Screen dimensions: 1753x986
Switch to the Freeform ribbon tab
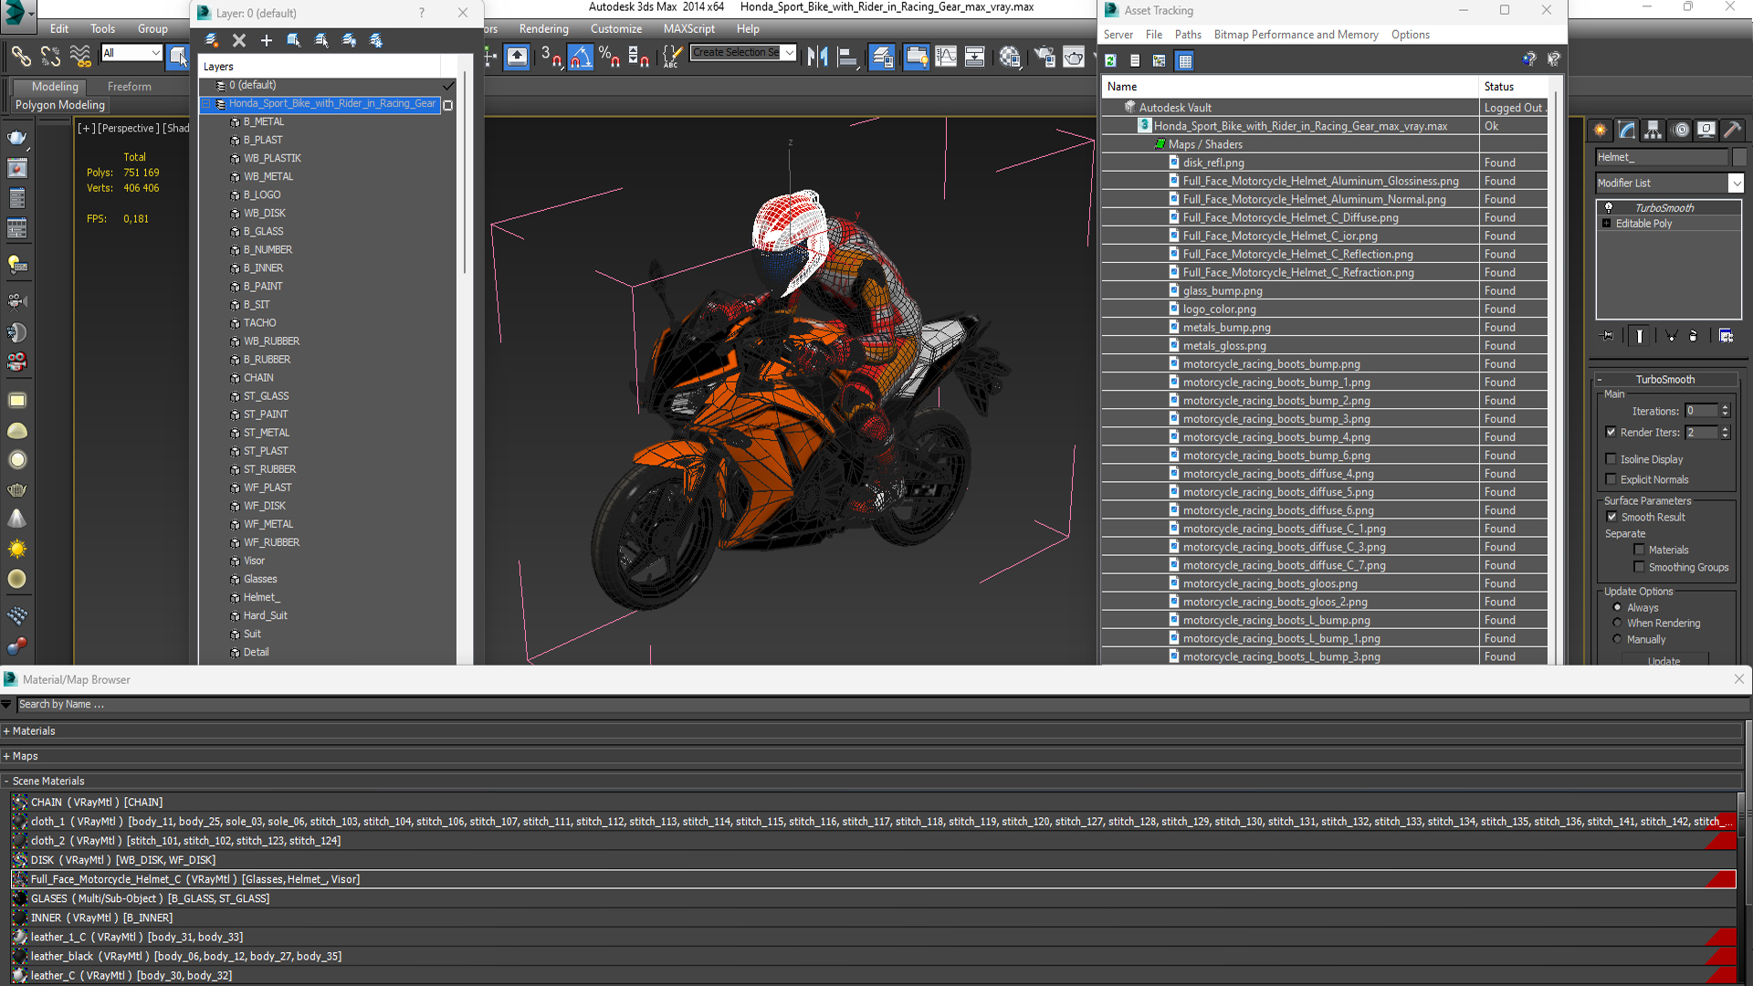click(x=130, y=87)
